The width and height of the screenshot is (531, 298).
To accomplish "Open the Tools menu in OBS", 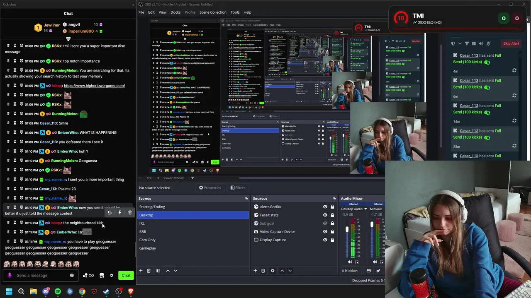I will [235, 12].
